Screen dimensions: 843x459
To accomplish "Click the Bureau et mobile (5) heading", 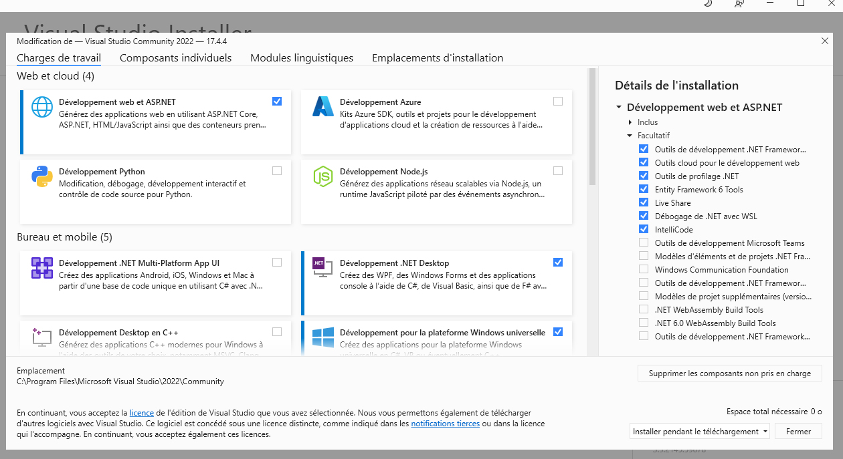I will 64,237.
